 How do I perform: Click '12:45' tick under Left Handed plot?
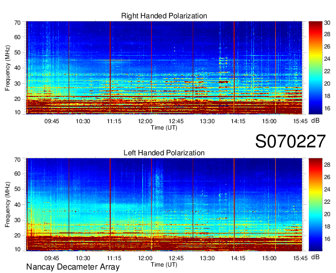point(176,258)
